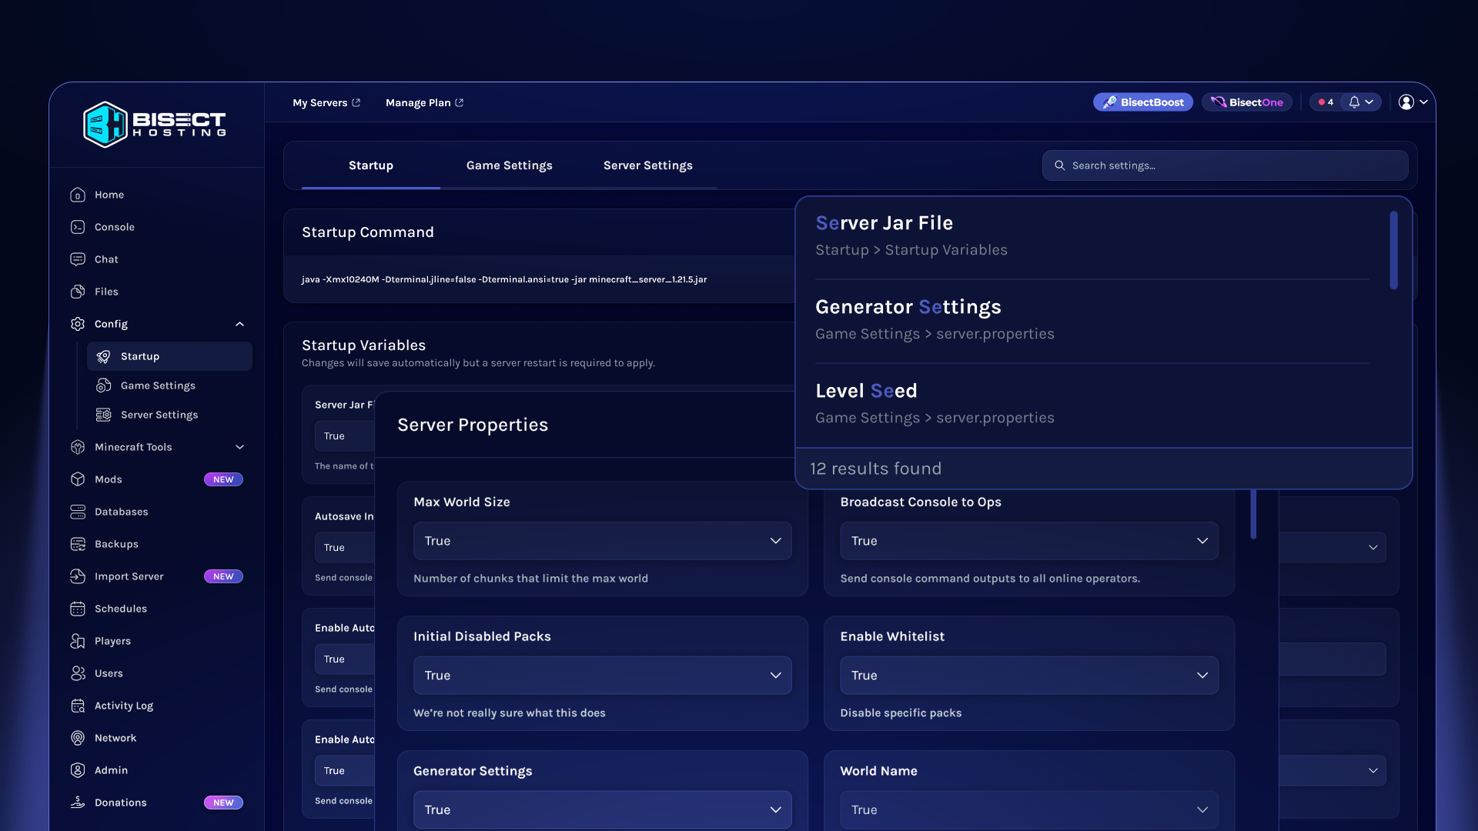1478x831 pixels.
Task: Click the Game Settings icon in submenu
Action: click(x=104, y=385)
